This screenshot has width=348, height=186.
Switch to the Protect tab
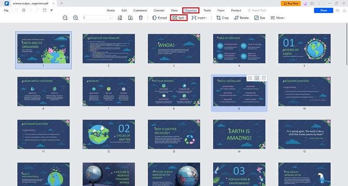click(236, 10)
